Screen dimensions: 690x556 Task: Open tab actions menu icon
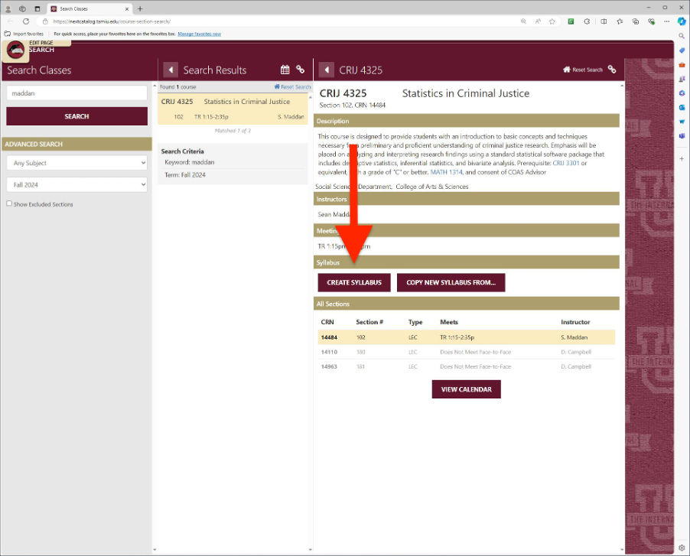tap(37, 9)
